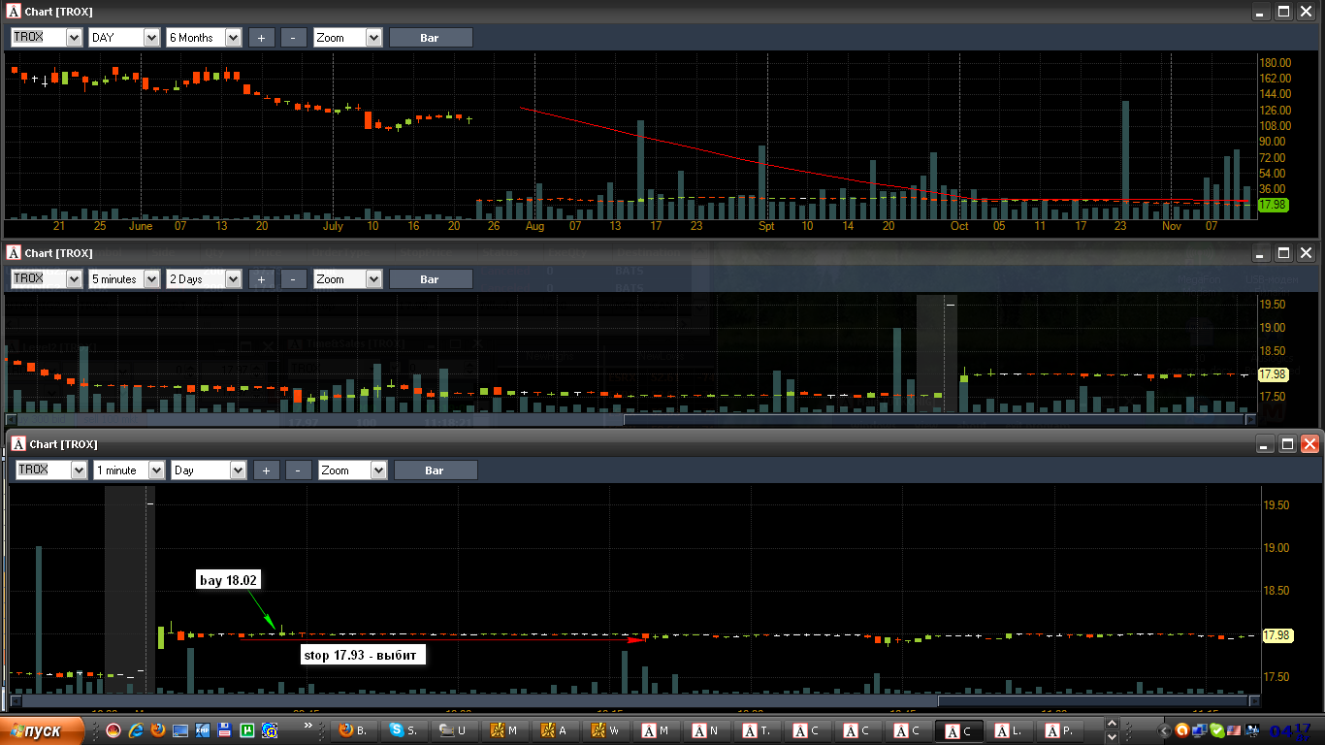Click minus button in the daily chart toolbar
The width and height of the screenshot is (1325, 745).
(x=293, y=38)
